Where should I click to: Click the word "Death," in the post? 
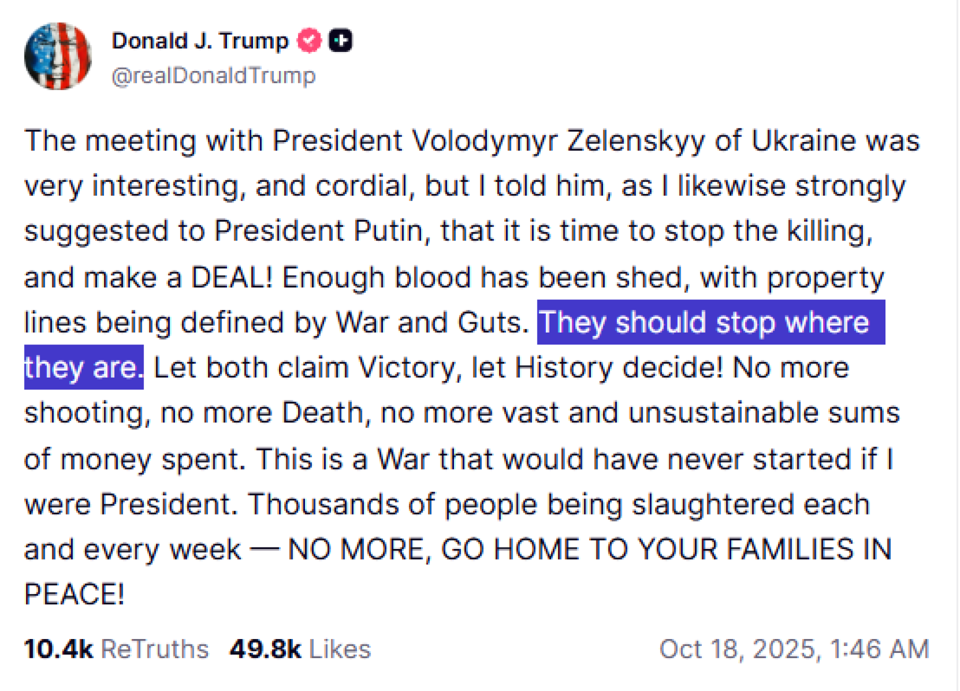click(326, 413)
